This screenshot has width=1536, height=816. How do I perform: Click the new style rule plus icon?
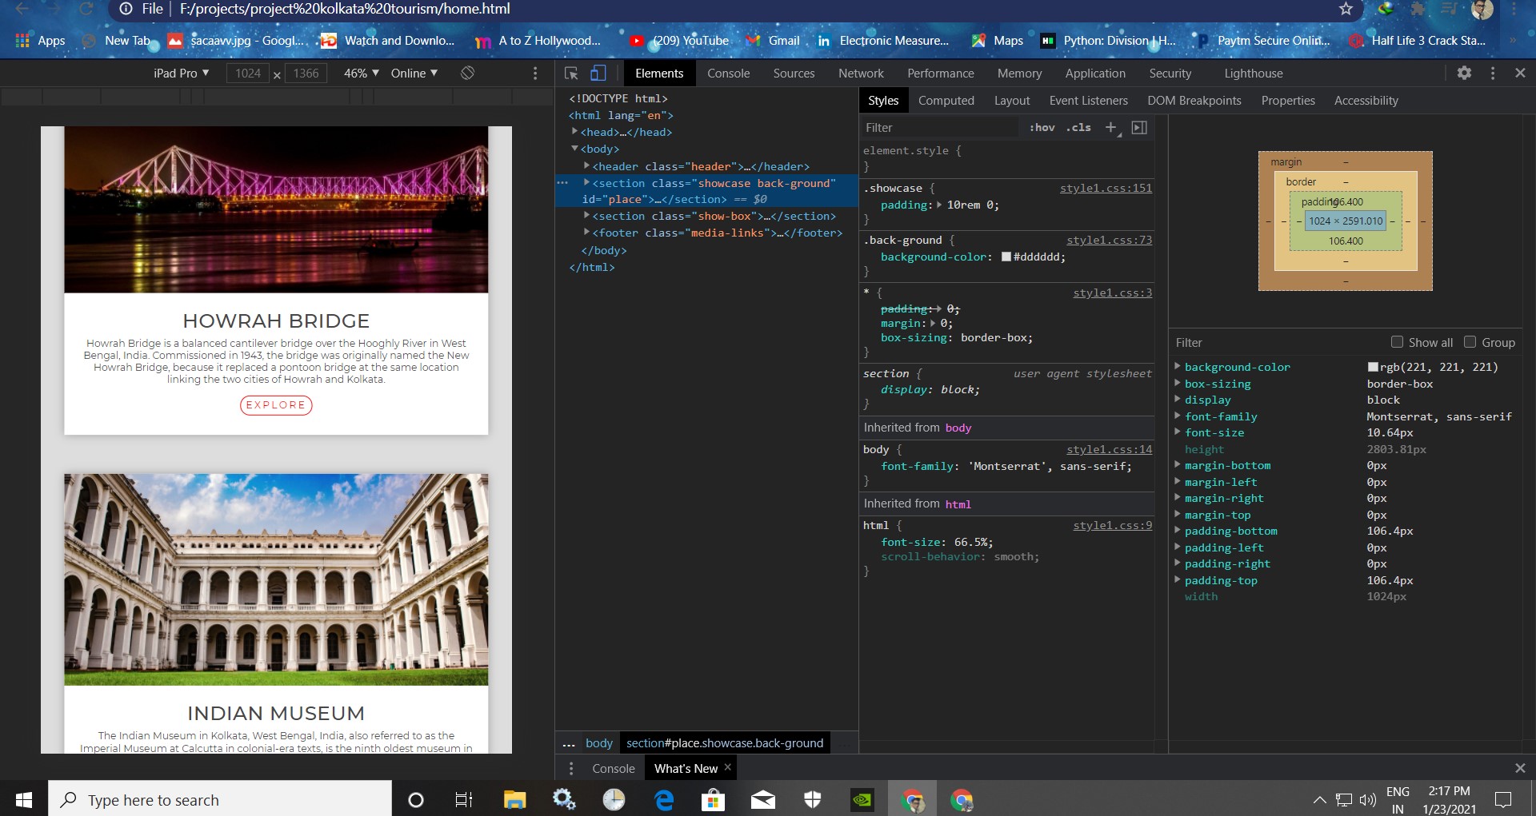1110,127
